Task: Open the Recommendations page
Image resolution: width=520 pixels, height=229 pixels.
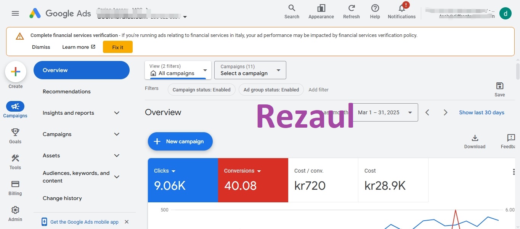Action: point(67,91)
